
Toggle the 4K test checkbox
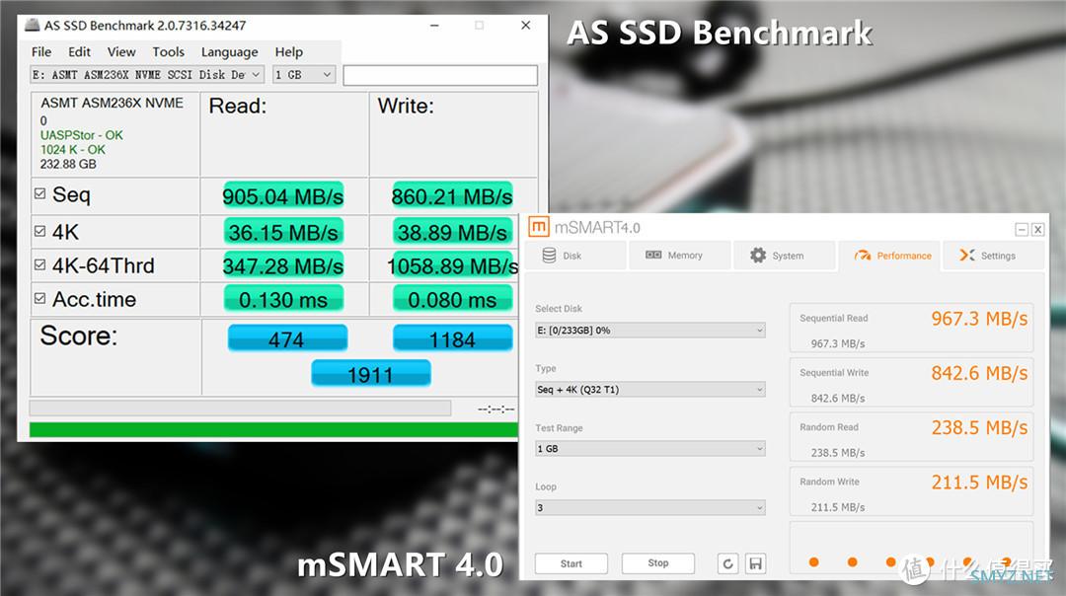[40, 231]
